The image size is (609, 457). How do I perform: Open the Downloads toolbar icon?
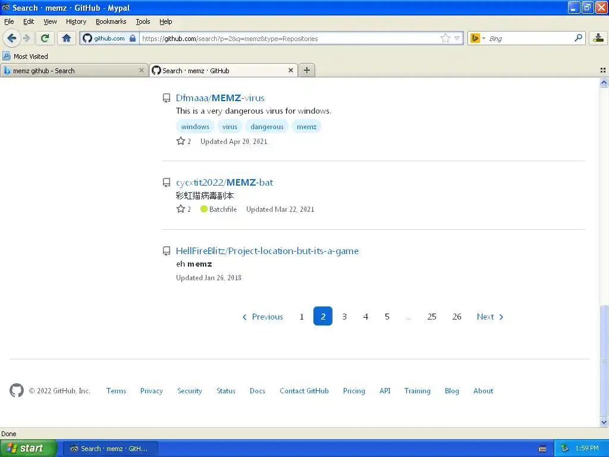[598, 38]
